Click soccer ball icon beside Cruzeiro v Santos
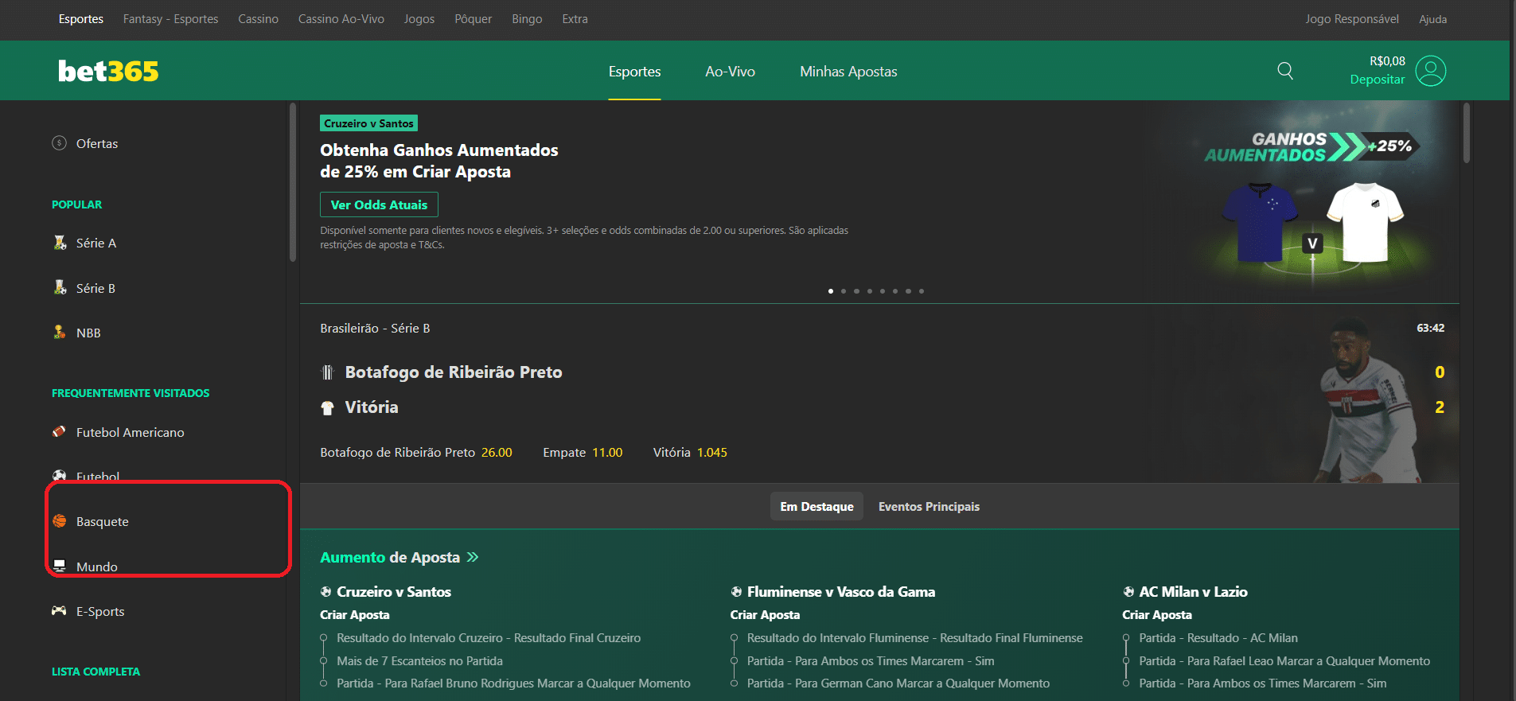 coord(325,591)
